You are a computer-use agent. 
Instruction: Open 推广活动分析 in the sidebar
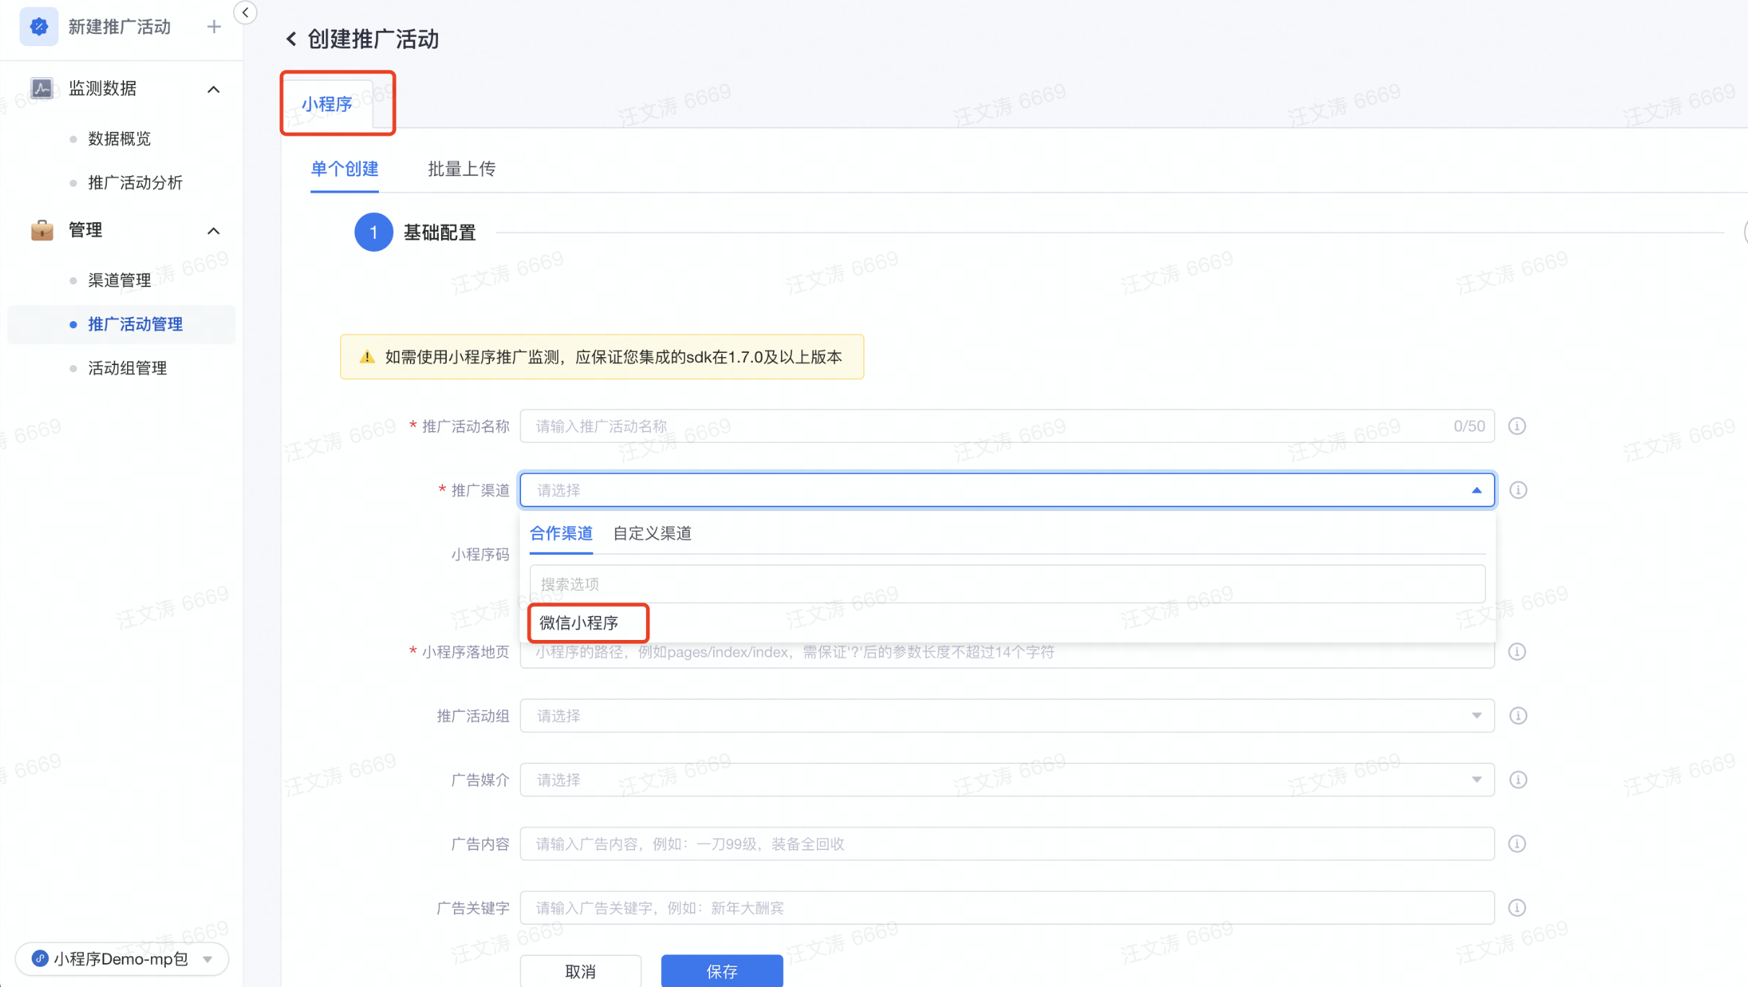click(135, 183)
